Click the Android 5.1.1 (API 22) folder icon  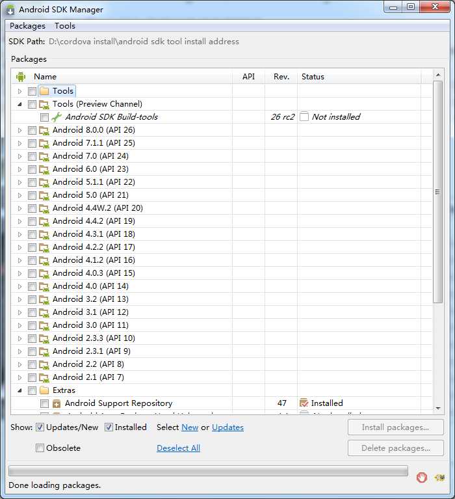[44, 183]
